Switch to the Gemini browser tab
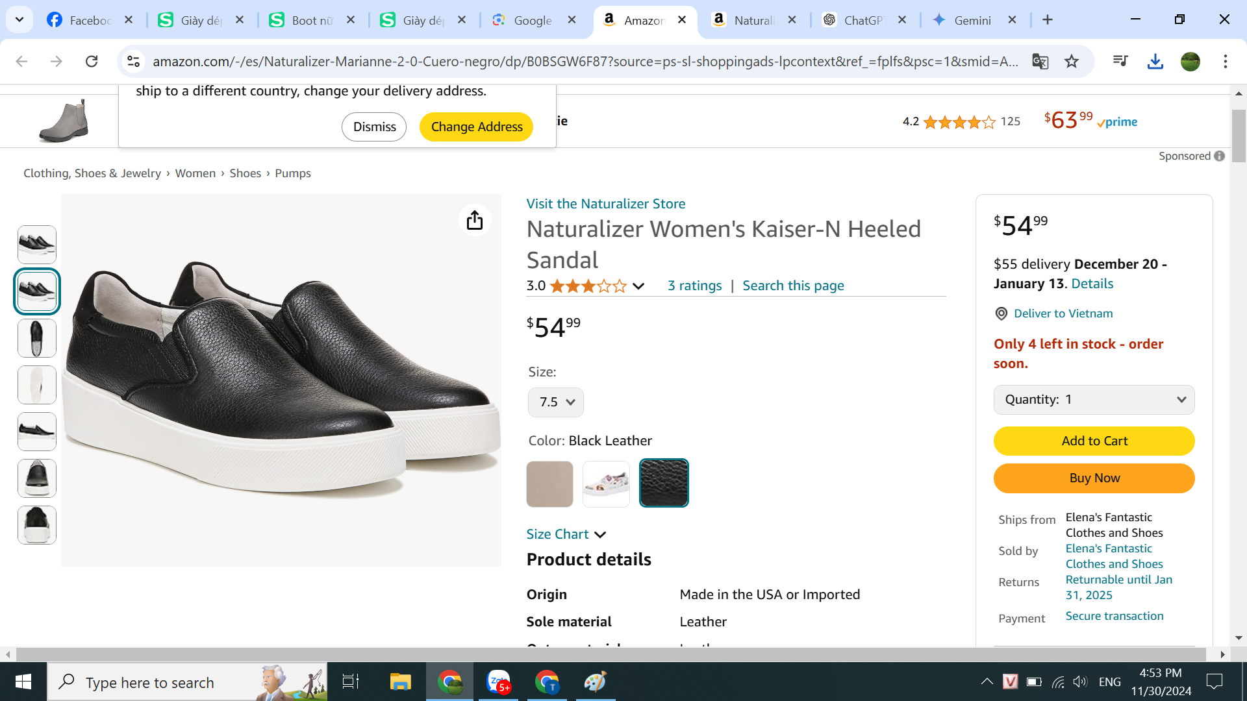1247x701 pixels. (972, 20)
